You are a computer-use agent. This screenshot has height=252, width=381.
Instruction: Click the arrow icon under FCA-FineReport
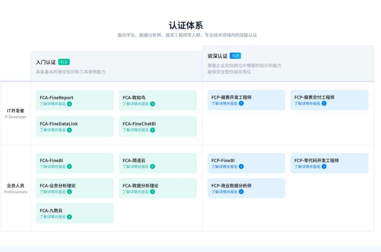[69, 104]
